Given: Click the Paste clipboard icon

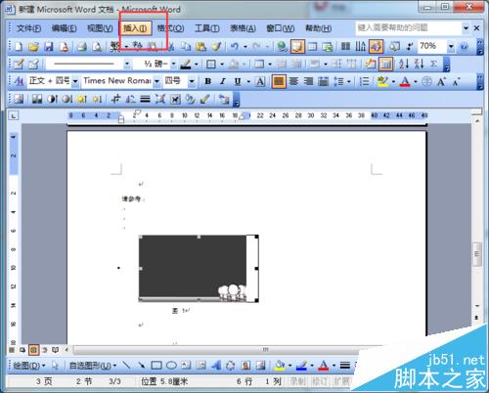Looking at the screenshot, I should tap(200, 47).
